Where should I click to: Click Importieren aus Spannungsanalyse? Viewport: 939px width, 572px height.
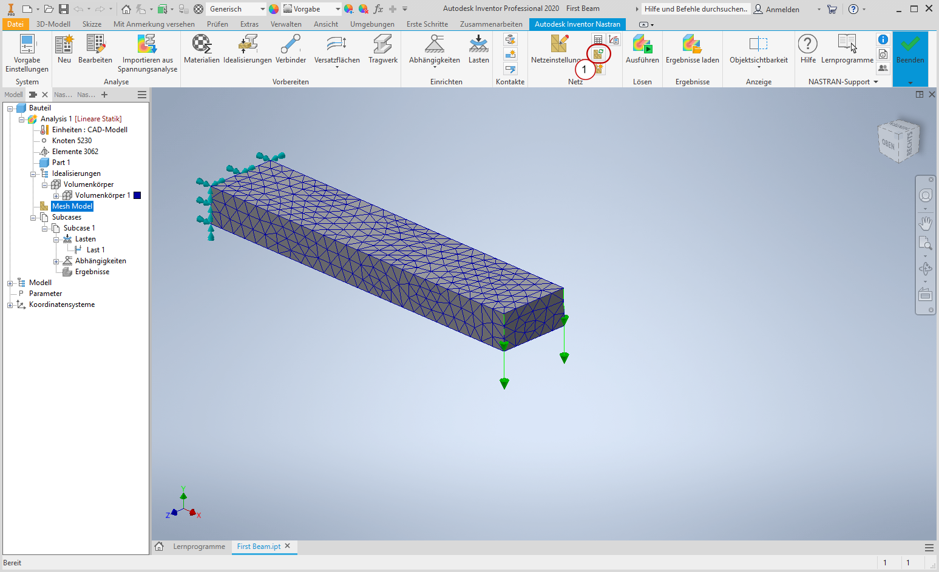coord(147,53)
